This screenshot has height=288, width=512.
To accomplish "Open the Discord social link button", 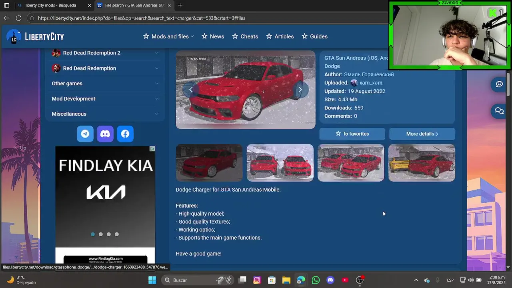I will pos(105,134).
